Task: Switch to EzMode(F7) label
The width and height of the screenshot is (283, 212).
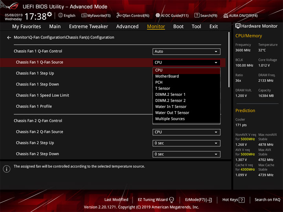Action: pyautogui.click(x=195, y=200)
